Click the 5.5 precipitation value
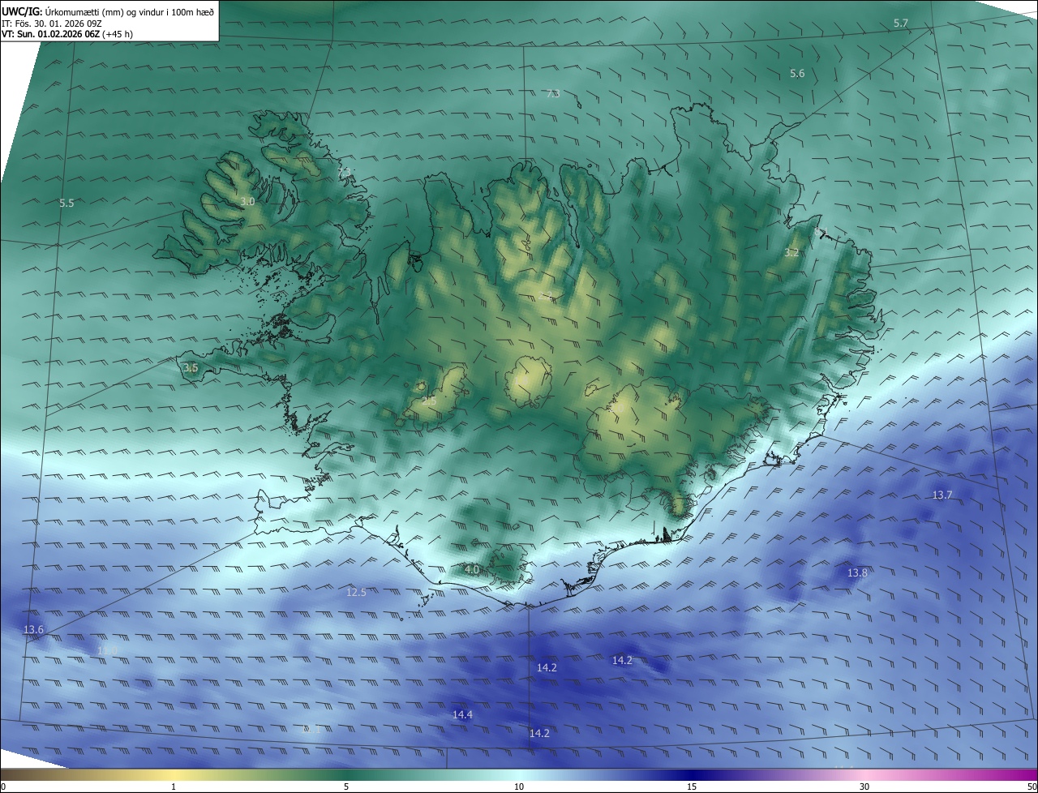Viewport: 1038px width, 793px height. [66, 203]
